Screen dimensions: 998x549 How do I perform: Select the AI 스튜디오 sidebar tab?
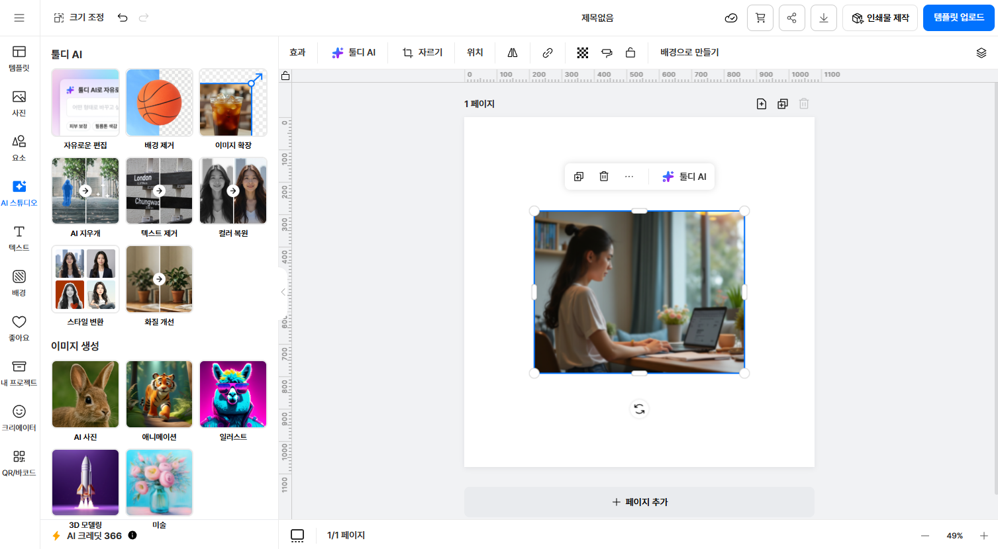point(19,193)
